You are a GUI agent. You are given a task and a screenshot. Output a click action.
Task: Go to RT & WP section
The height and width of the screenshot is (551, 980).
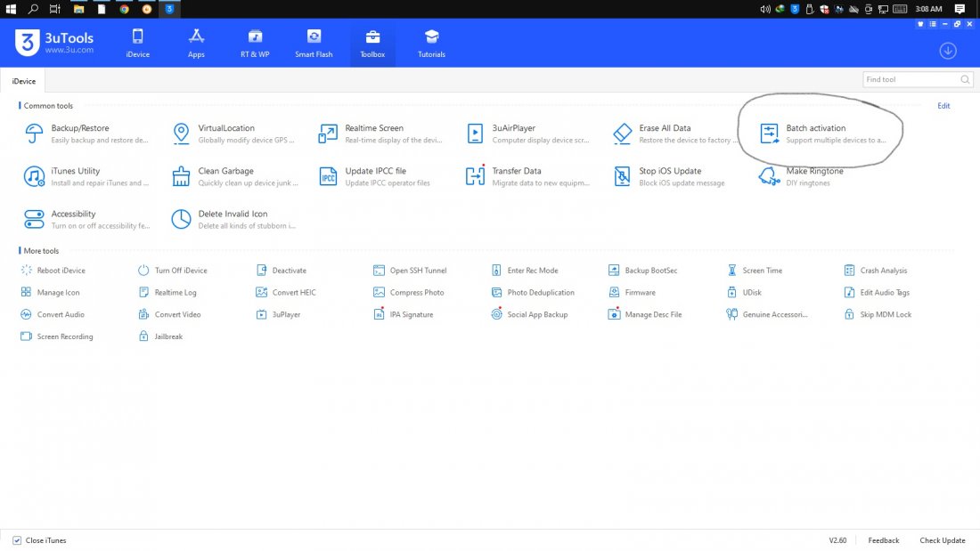click(255, 43)
